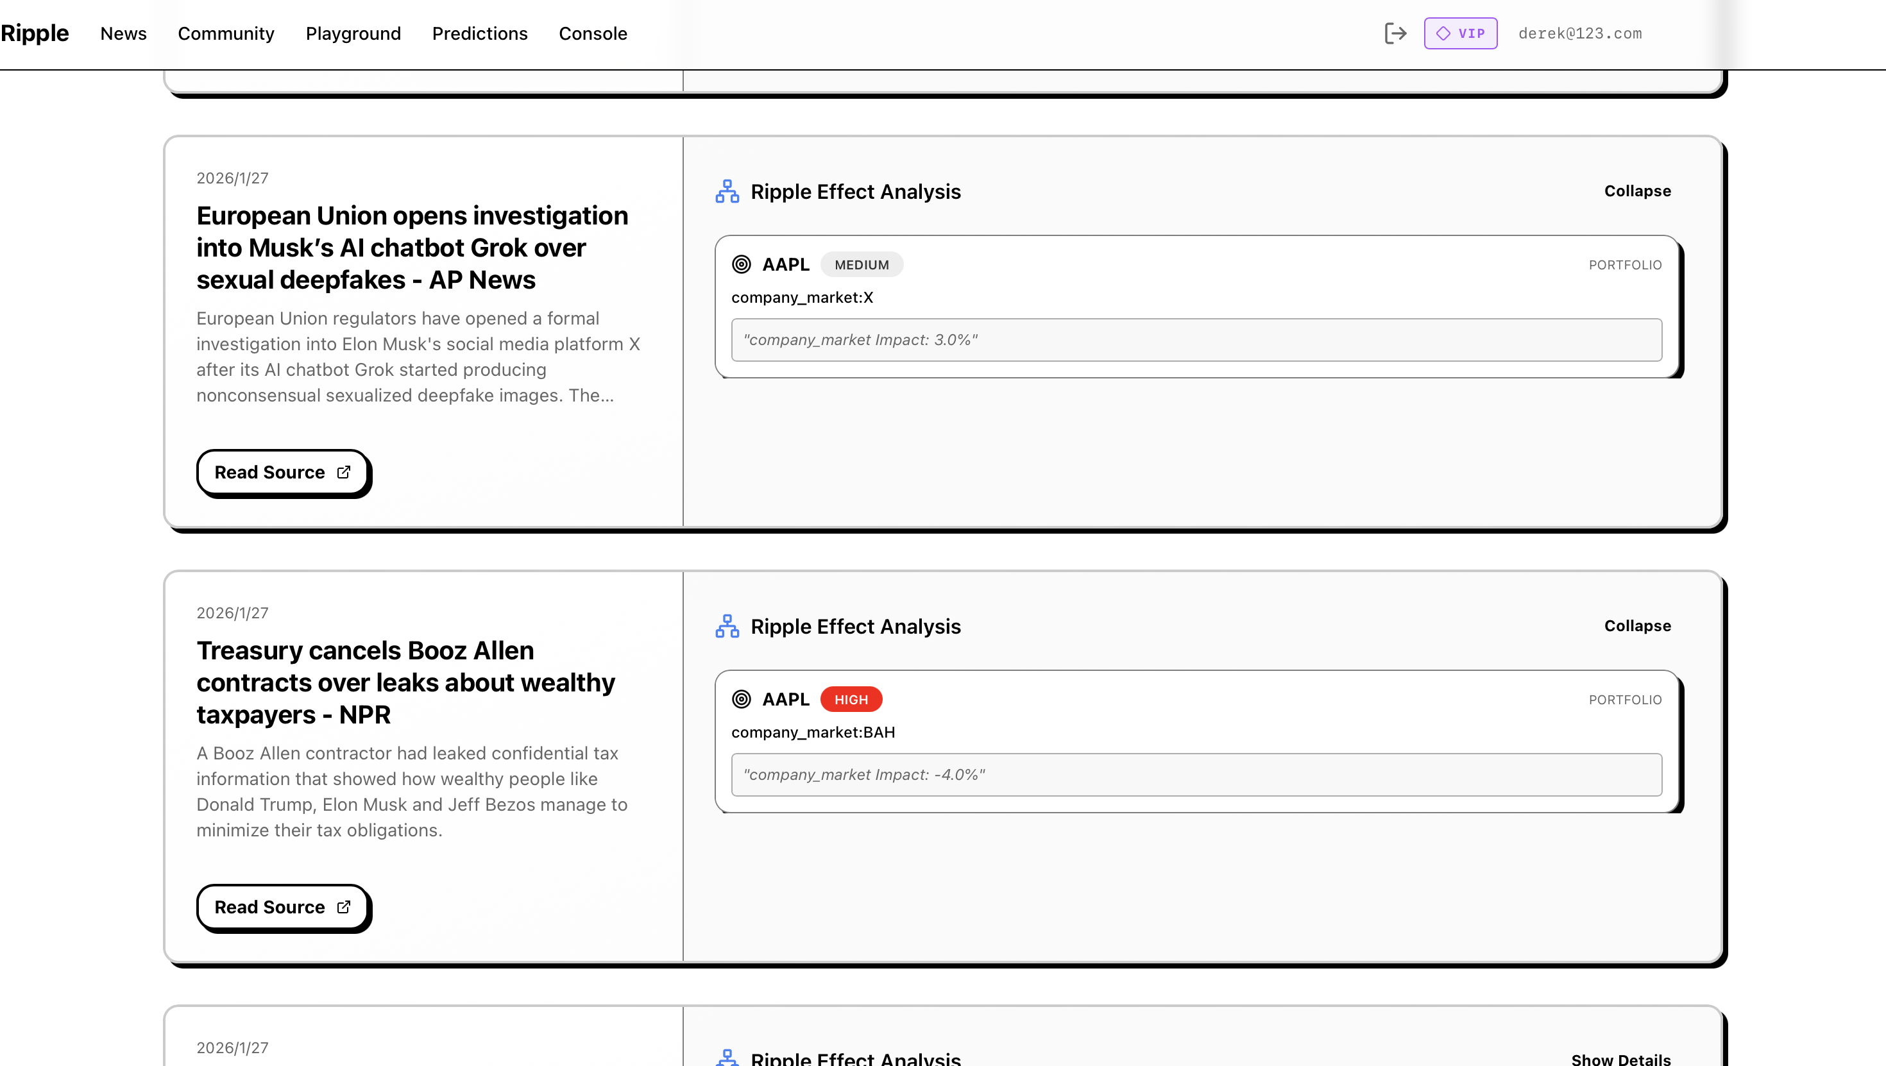Collapse the Grok article's Ripple Effect Analysis
1886x1066 pixels.
click(x=1637, y=191)
